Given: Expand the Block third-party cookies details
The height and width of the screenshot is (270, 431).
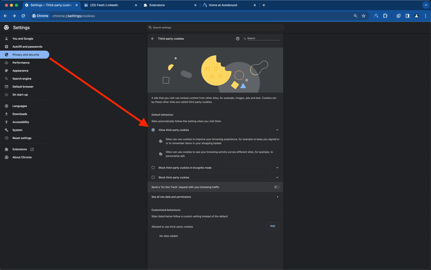Looking at the screenshot, I should [277, 177].
